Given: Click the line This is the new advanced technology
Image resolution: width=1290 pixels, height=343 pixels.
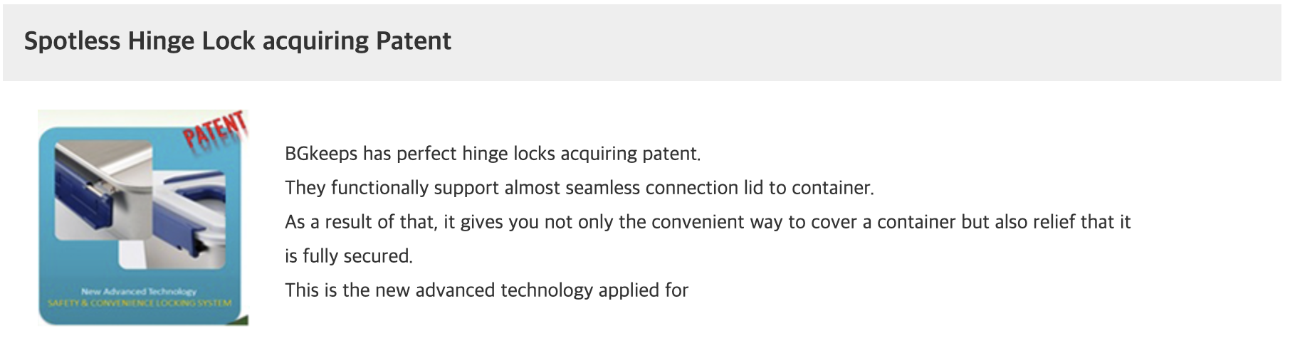Looking at the screenshot, I should [x=486, y=290].
